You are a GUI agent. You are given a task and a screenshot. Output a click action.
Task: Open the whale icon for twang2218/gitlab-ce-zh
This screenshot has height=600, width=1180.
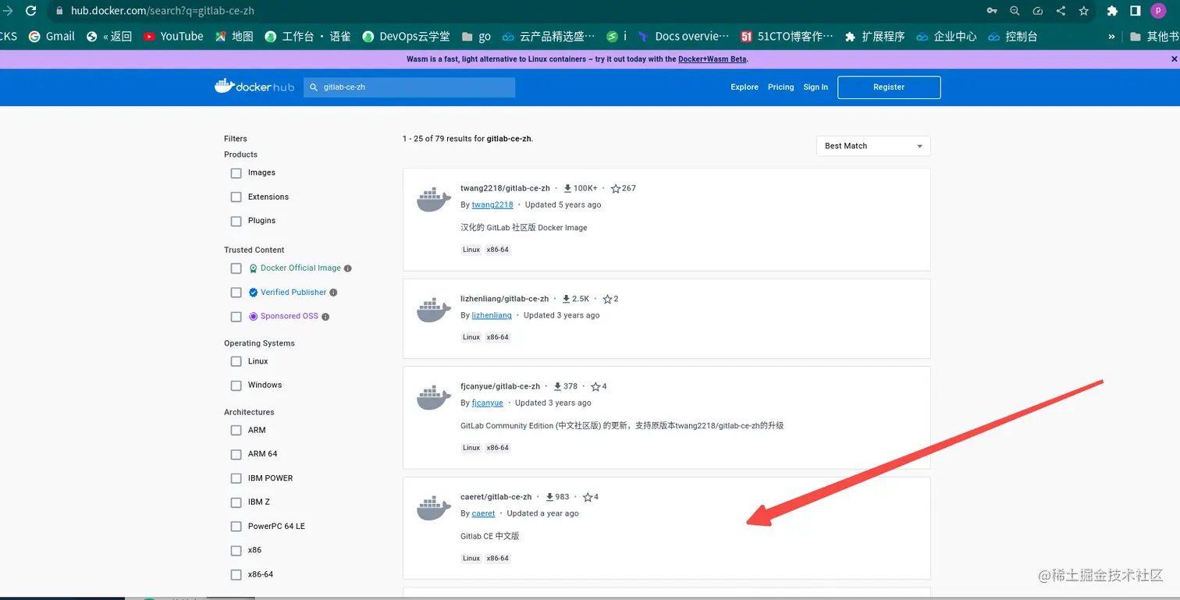coord(433,200)
